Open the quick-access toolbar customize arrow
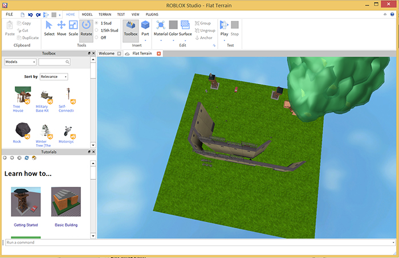 (59, 15)
